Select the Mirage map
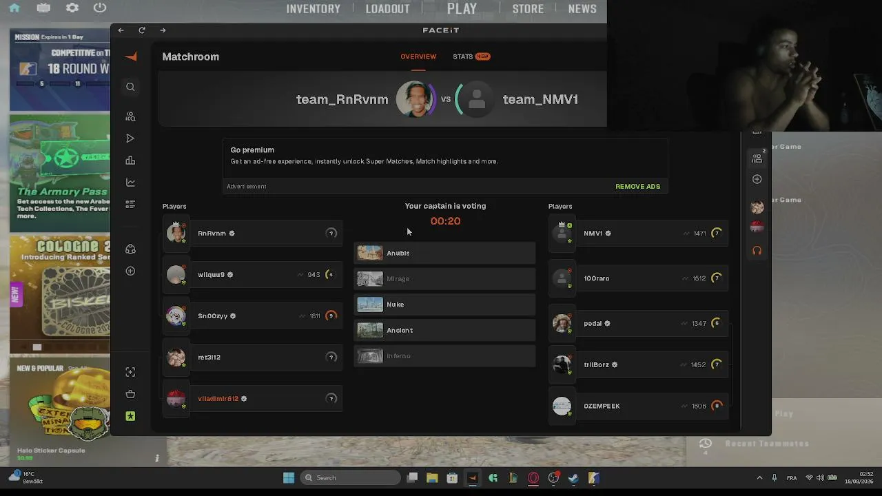882x496 pixels. pyautogui.click(x=444, y=279)
